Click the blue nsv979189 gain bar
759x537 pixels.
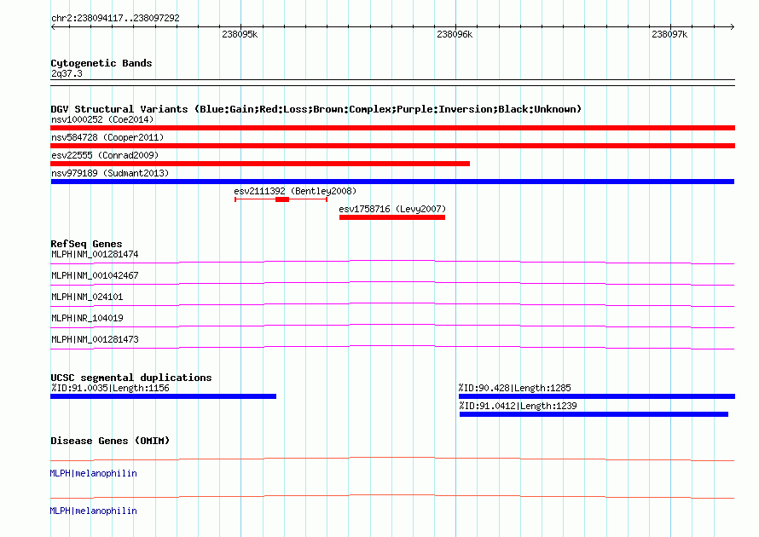pyautogui.click(x=392, y=182)
